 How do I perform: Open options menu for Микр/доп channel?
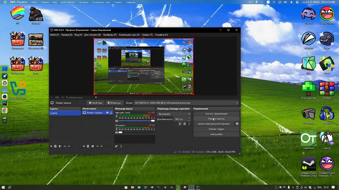coord(117,129)
